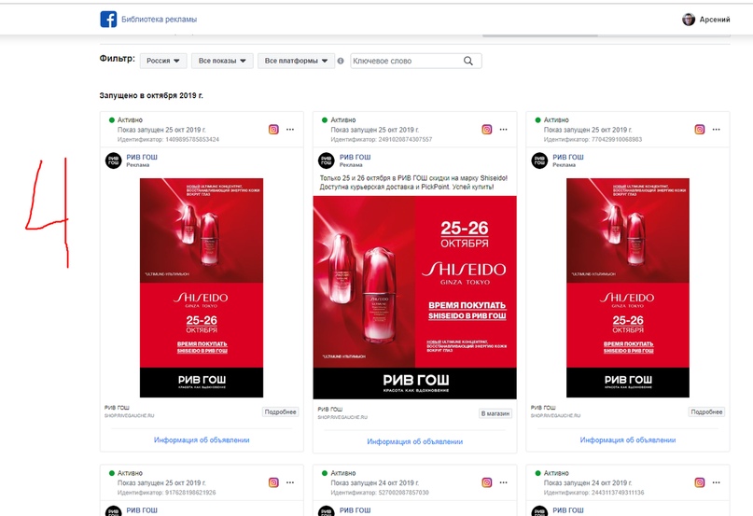Click the Запущено в октября 2019 г. heading

(x=151, y=95)
